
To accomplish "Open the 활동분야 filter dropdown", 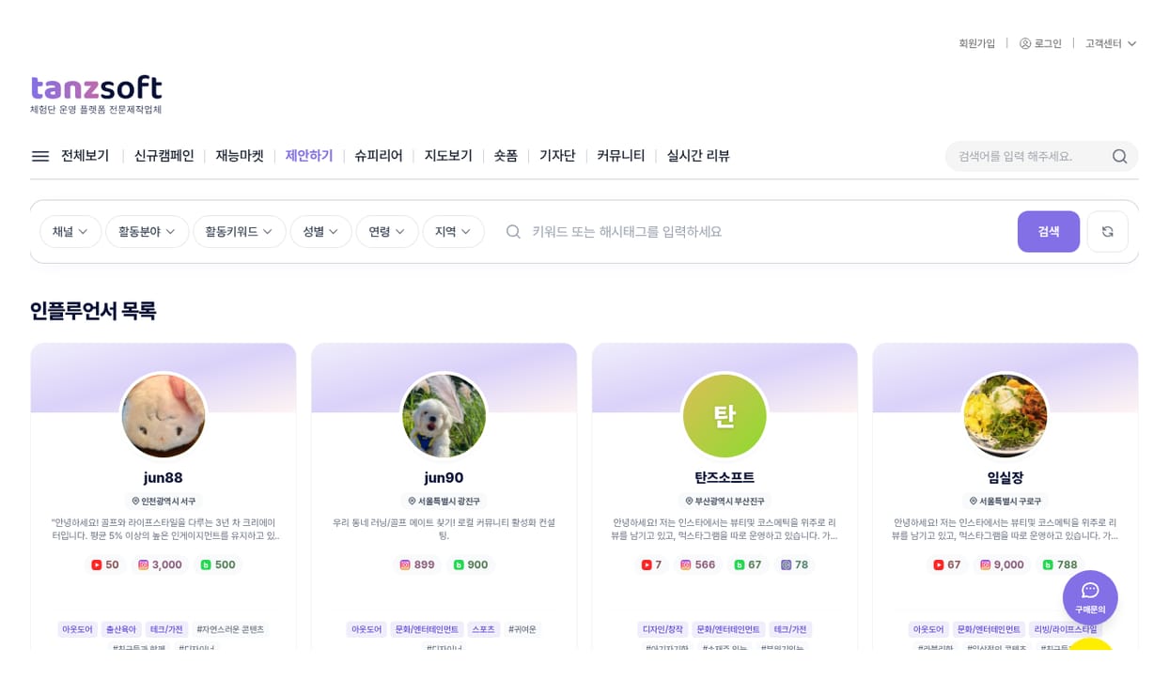I will click(147, 231).
